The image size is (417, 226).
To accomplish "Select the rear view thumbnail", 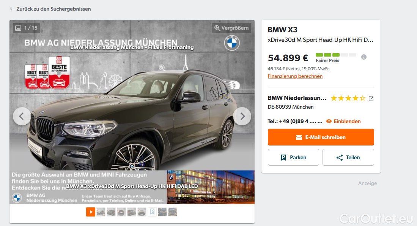I will pyautogui.click(x=121, y=212).
